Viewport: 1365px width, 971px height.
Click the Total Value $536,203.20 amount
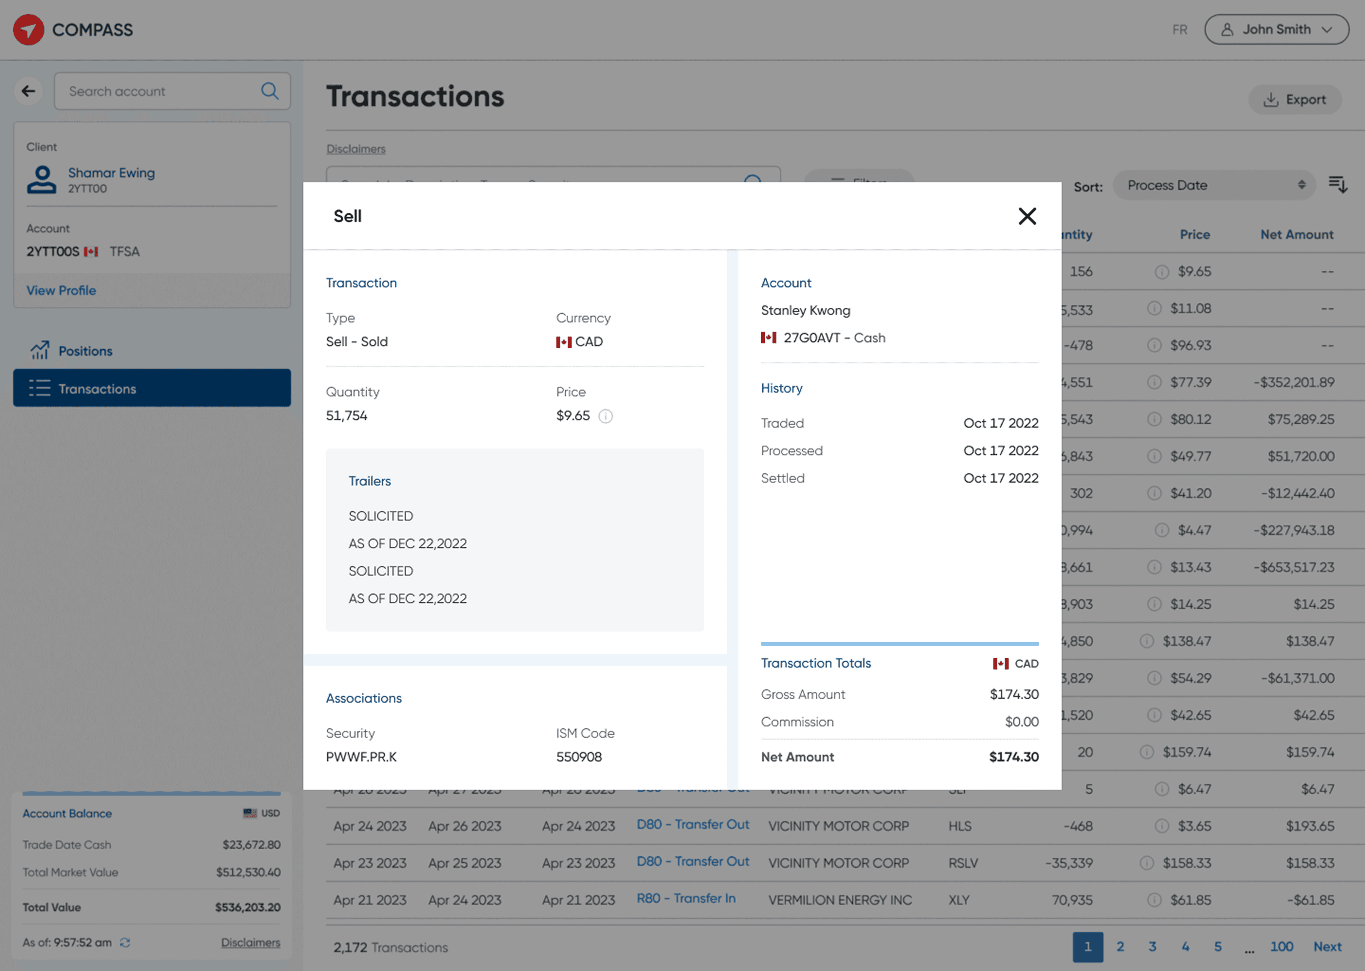click(x=247, y=907)
